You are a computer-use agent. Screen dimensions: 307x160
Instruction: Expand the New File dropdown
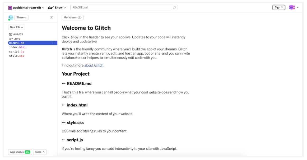pyautogui.click(x=16, y=27)
